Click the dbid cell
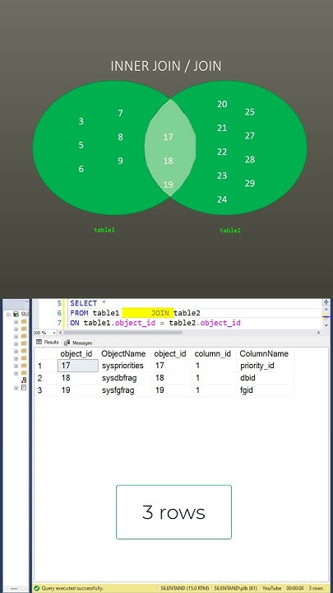The image size is (333, 593). (265, 378)
